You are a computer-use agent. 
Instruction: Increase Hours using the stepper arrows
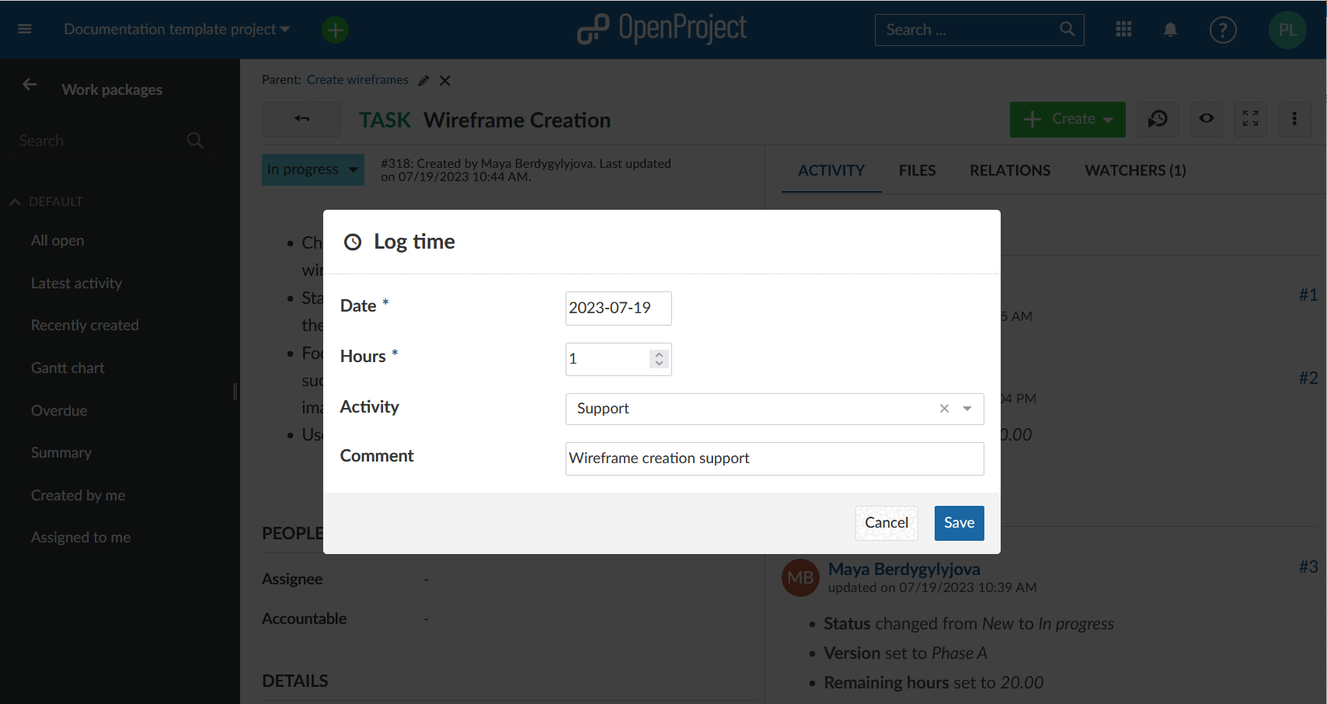pyautogui.click(x=658, y=354)
